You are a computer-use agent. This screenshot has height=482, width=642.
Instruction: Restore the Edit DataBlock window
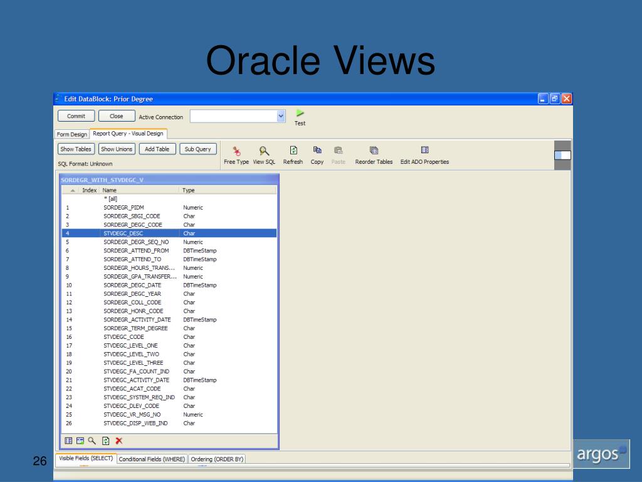click(x=554, y=99)
